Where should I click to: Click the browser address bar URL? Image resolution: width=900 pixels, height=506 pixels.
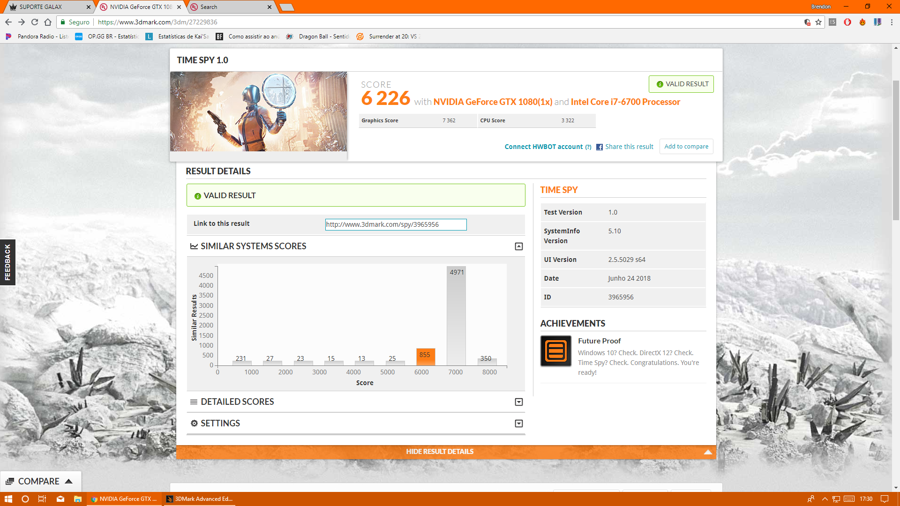click(157, 22)
